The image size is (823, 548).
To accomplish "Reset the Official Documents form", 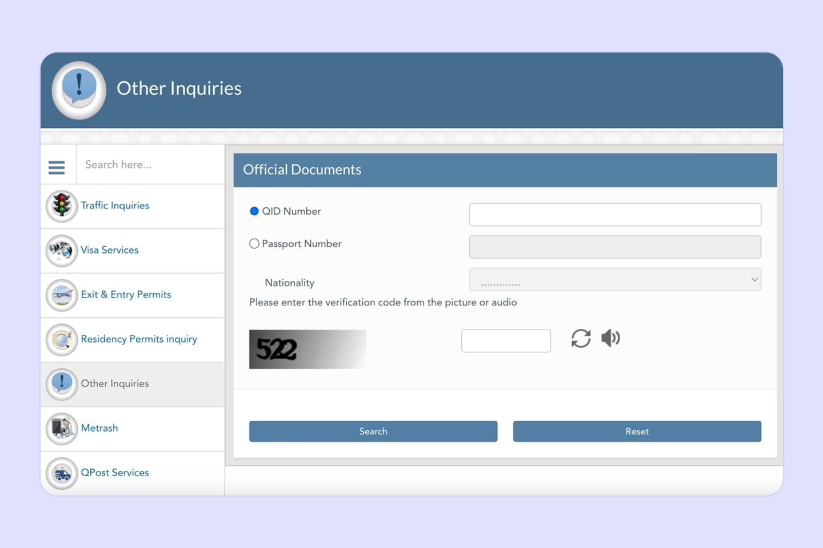I will coord(637,431).
